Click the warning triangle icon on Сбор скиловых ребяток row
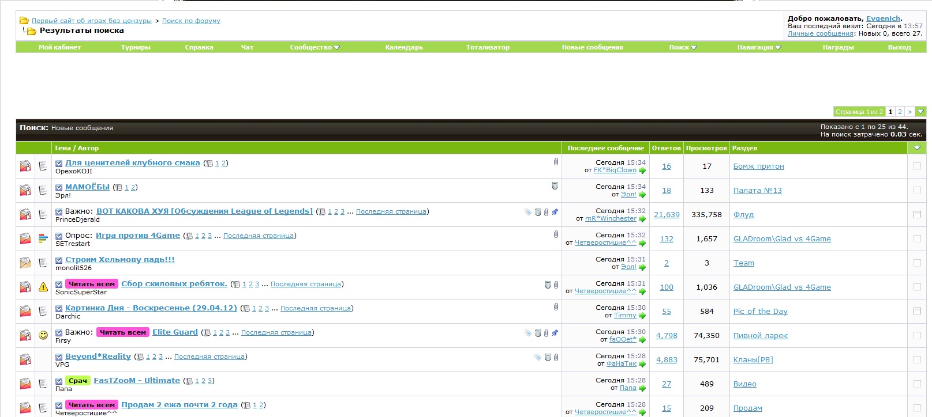The image size is (932, 417). coord(43,287)
